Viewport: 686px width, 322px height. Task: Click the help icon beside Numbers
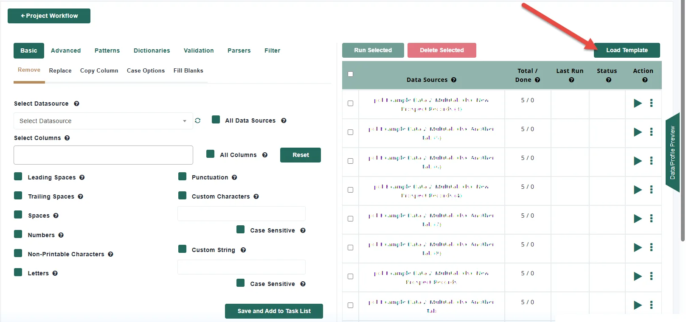click(x=61, y=235)
